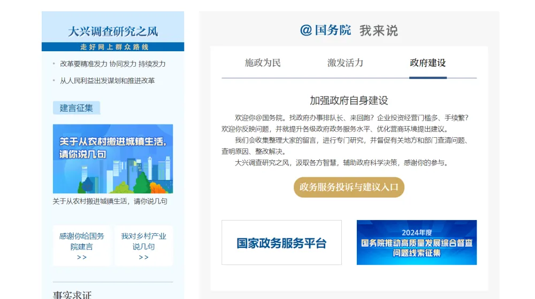Click the >> arrow under 我对乡村产业说几句
This screenshot has height=299, width=535.
tap(143, 257)
